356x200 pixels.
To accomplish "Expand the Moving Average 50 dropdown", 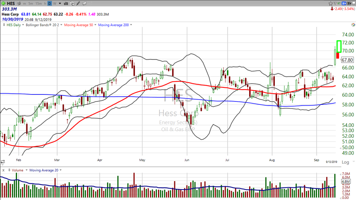I will [x=96, y=25].
